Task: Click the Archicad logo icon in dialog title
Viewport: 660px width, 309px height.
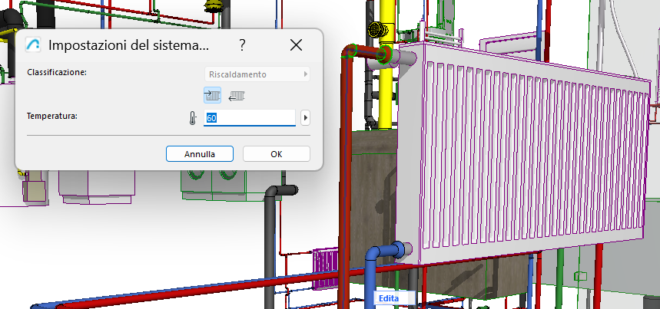Action: tap(33, 44)
